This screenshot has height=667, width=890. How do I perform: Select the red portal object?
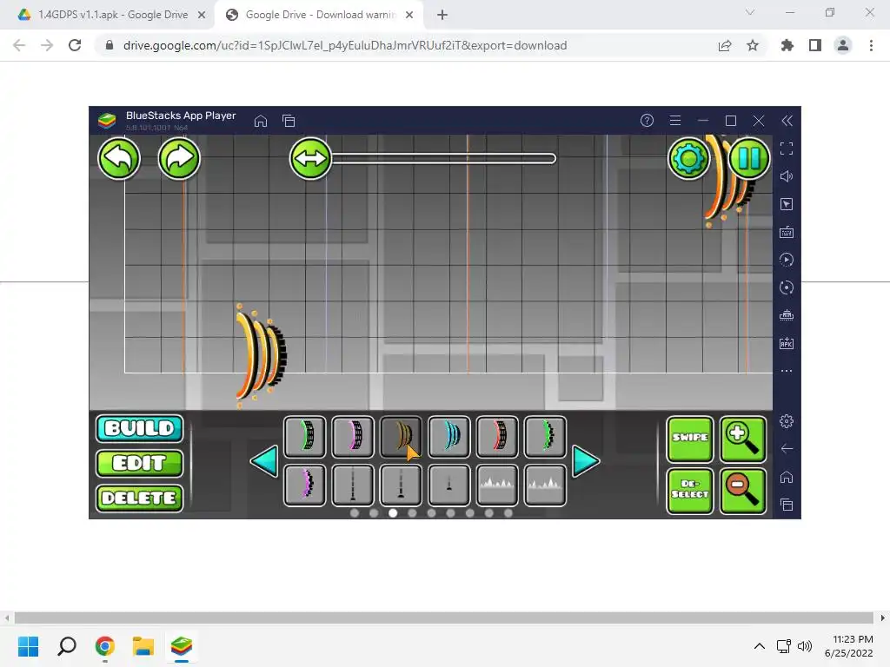(x=497, y=437)
